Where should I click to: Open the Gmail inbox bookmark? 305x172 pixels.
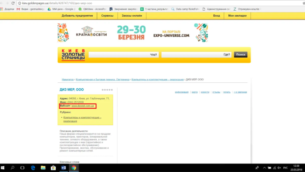[30, 9]
